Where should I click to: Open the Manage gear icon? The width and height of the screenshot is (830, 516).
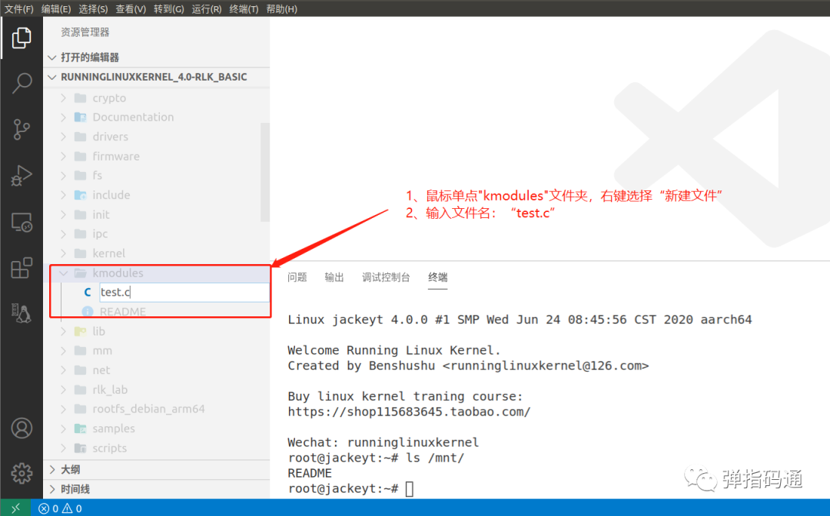(22, 473)
